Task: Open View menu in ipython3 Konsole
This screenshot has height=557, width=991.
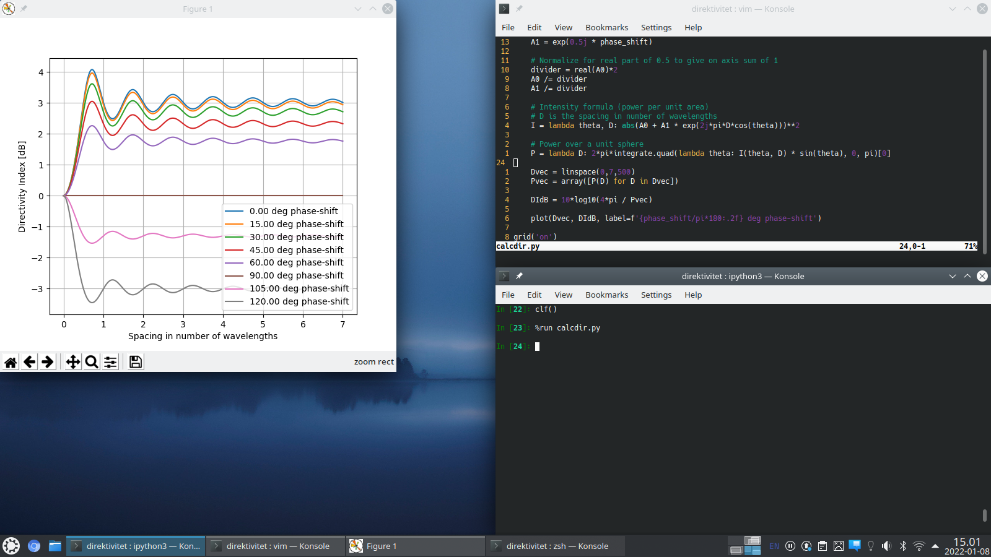Action: click(x=563, y=295)
